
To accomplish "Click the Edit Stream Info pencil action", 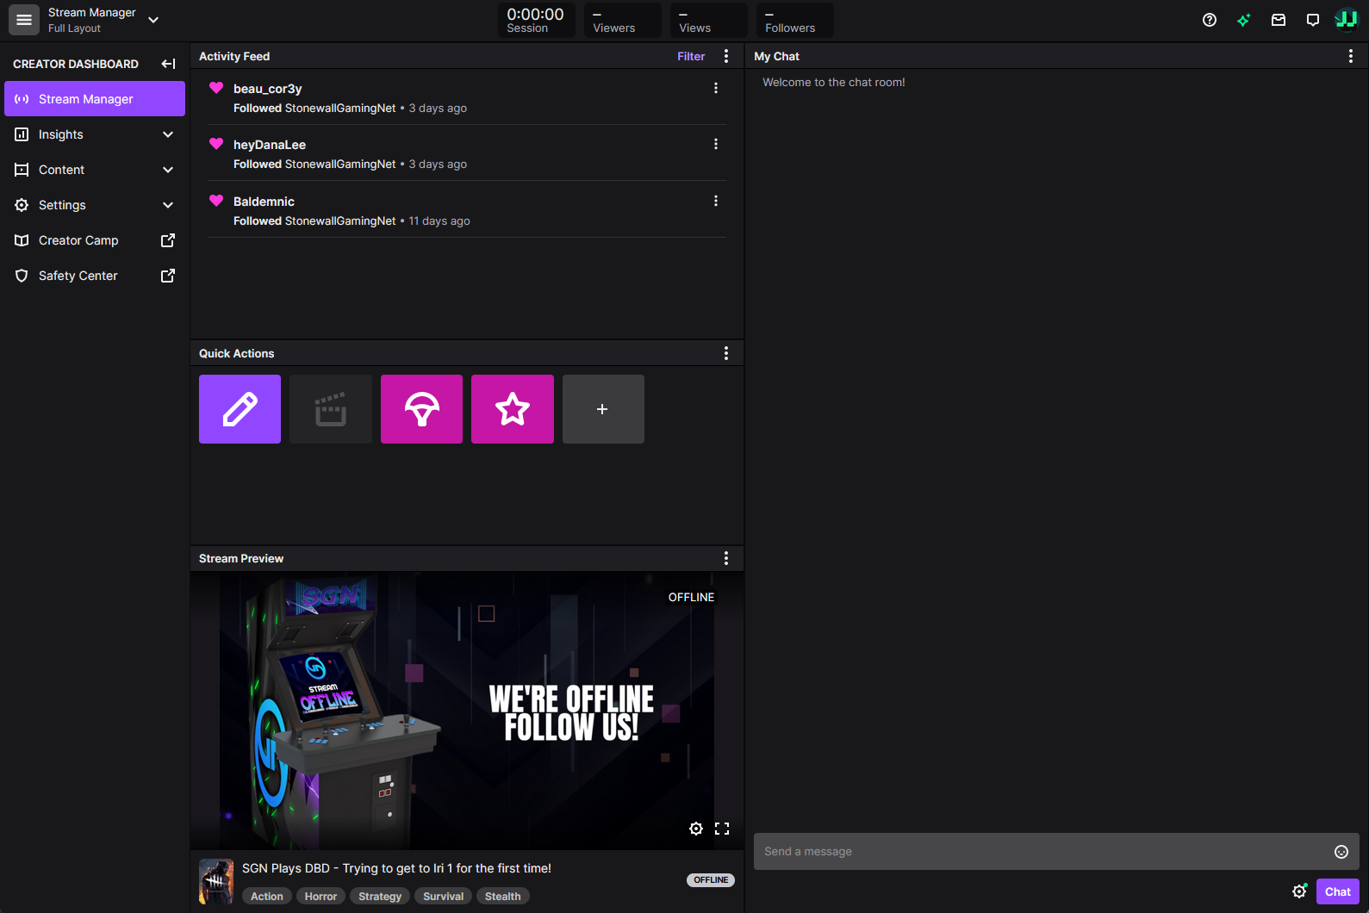I will pyautogui.click(x=240, y=409).
